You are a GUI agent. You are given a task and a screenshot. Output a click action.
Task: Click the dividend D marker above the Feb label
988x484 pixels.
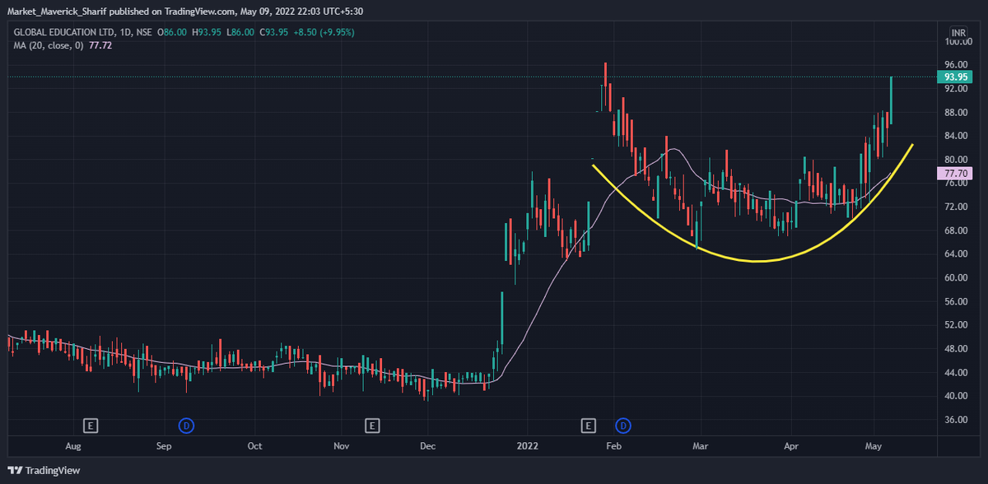623,425
